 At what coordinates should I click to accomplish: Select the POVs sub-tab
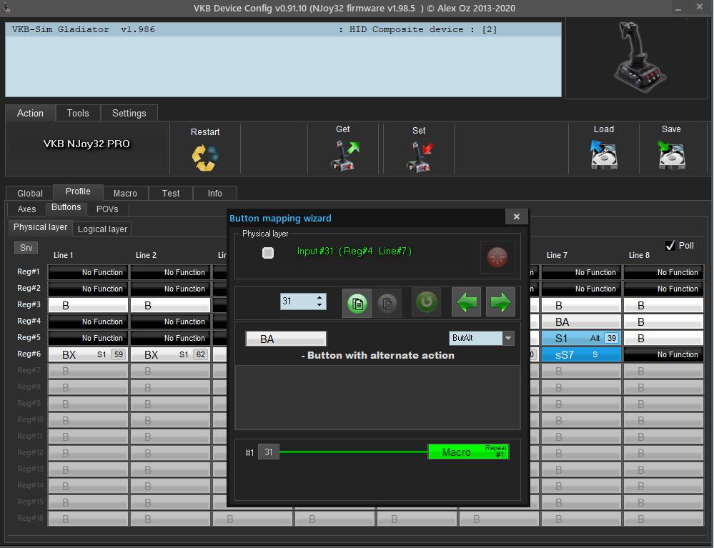[x=107, y=209]
